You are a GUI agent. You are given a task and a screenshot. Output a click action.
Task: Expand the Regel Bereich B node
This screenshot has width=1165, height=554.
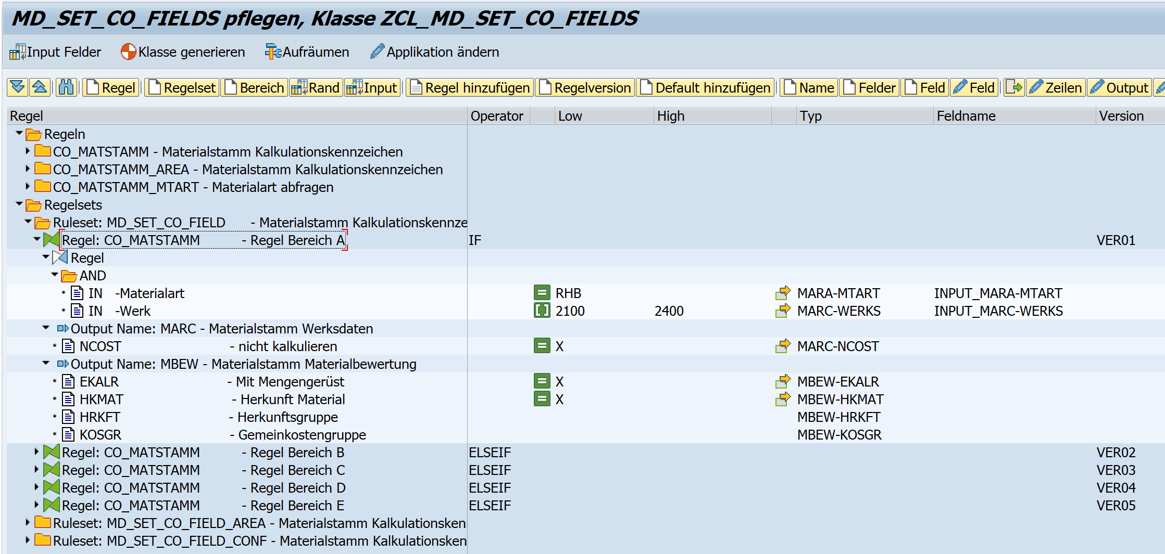(36, 452)
